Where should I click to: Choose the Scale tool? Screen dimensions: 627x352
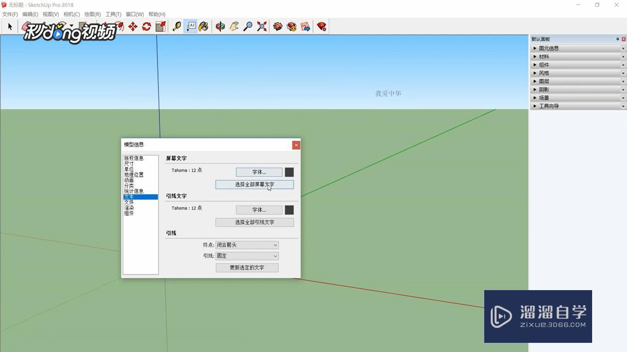[160, 27]
